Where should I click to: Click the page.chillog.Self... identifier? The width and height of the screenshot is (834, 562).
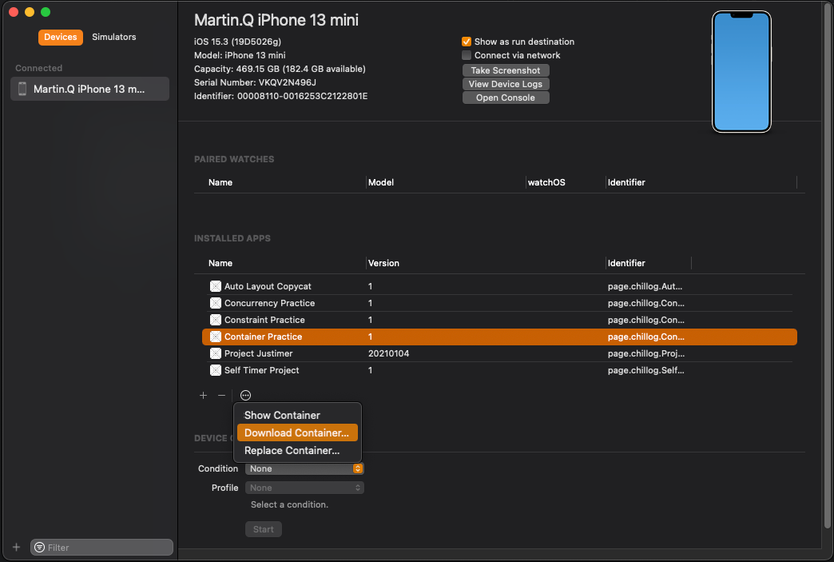[x=646, y=370]
